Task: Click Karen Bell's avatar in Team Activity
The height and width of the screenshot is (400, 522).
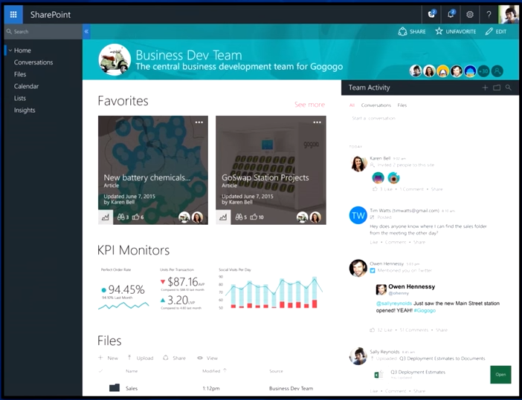Action: pyautogui.click(x=358, y=163)
